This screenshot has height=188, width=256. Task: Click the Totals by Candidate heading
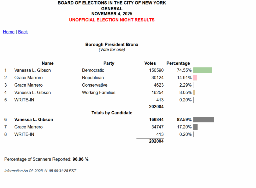click(x=112, y=113)
